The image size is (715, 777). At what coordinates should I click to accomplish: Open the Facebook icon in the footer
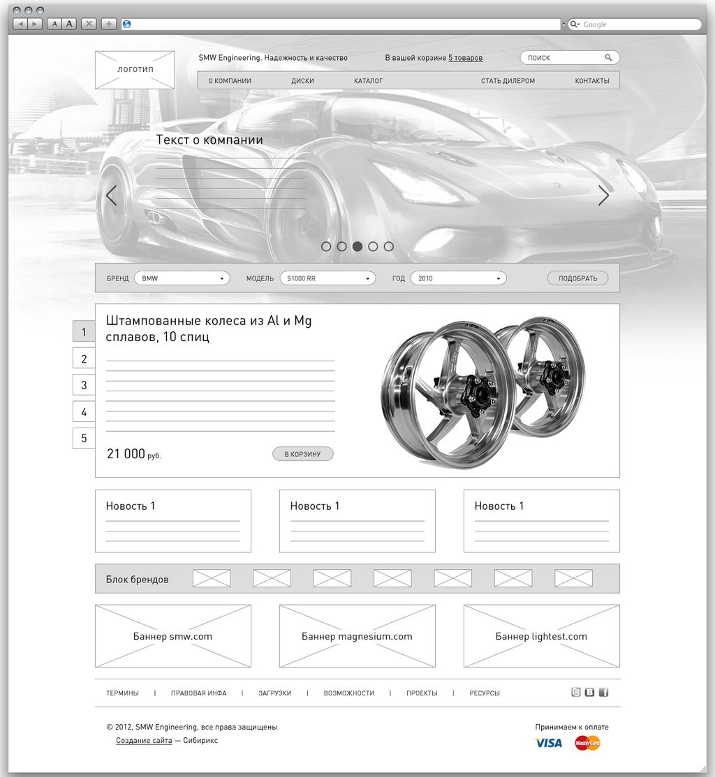coord(603,693)
